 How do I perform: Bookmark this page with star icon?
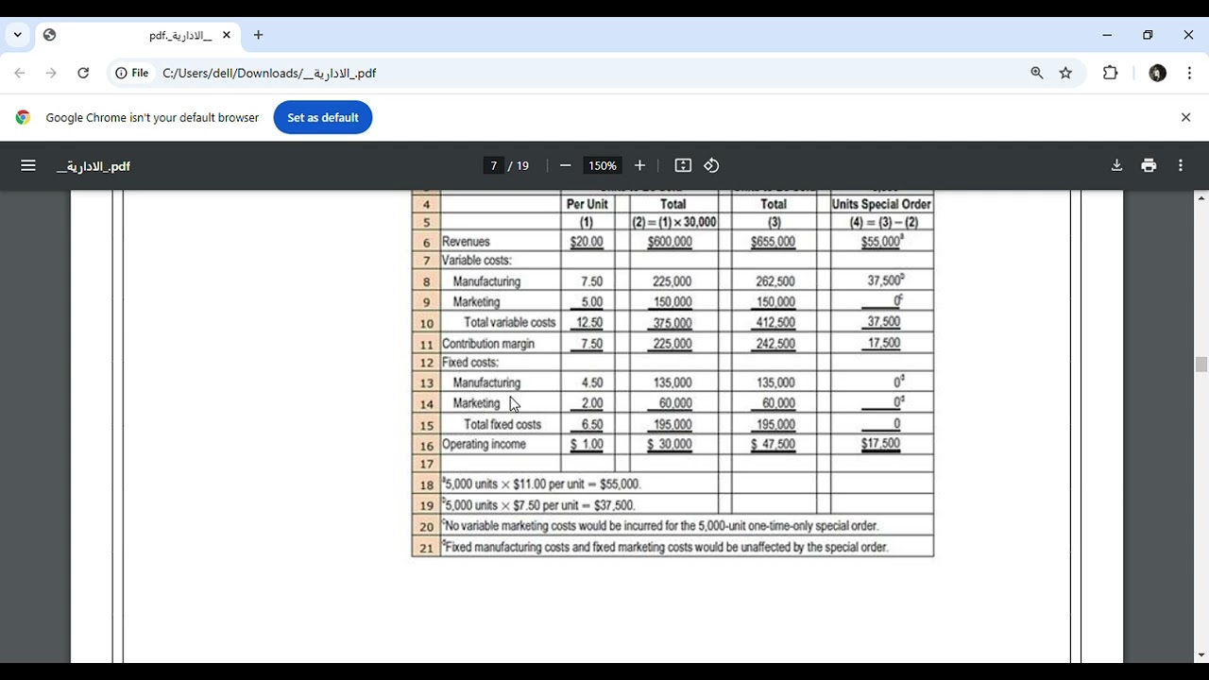coord(1065,73)
